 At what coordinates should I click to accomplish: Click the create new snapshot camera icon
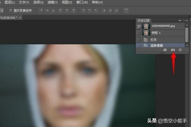173,50
